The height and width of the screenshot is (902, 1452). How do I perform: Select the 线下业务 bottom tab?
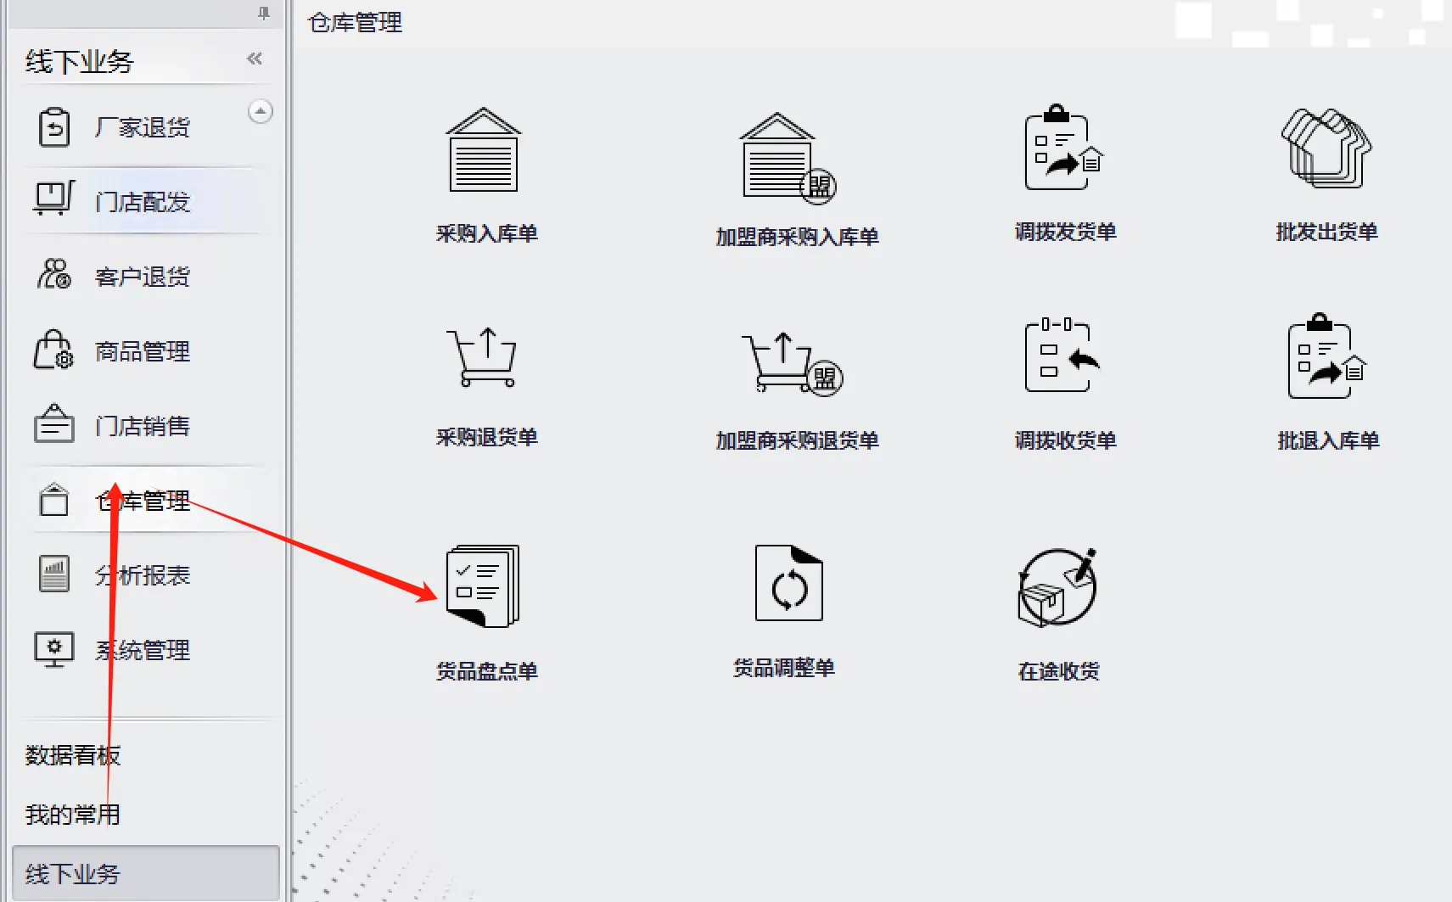(146, 873)
